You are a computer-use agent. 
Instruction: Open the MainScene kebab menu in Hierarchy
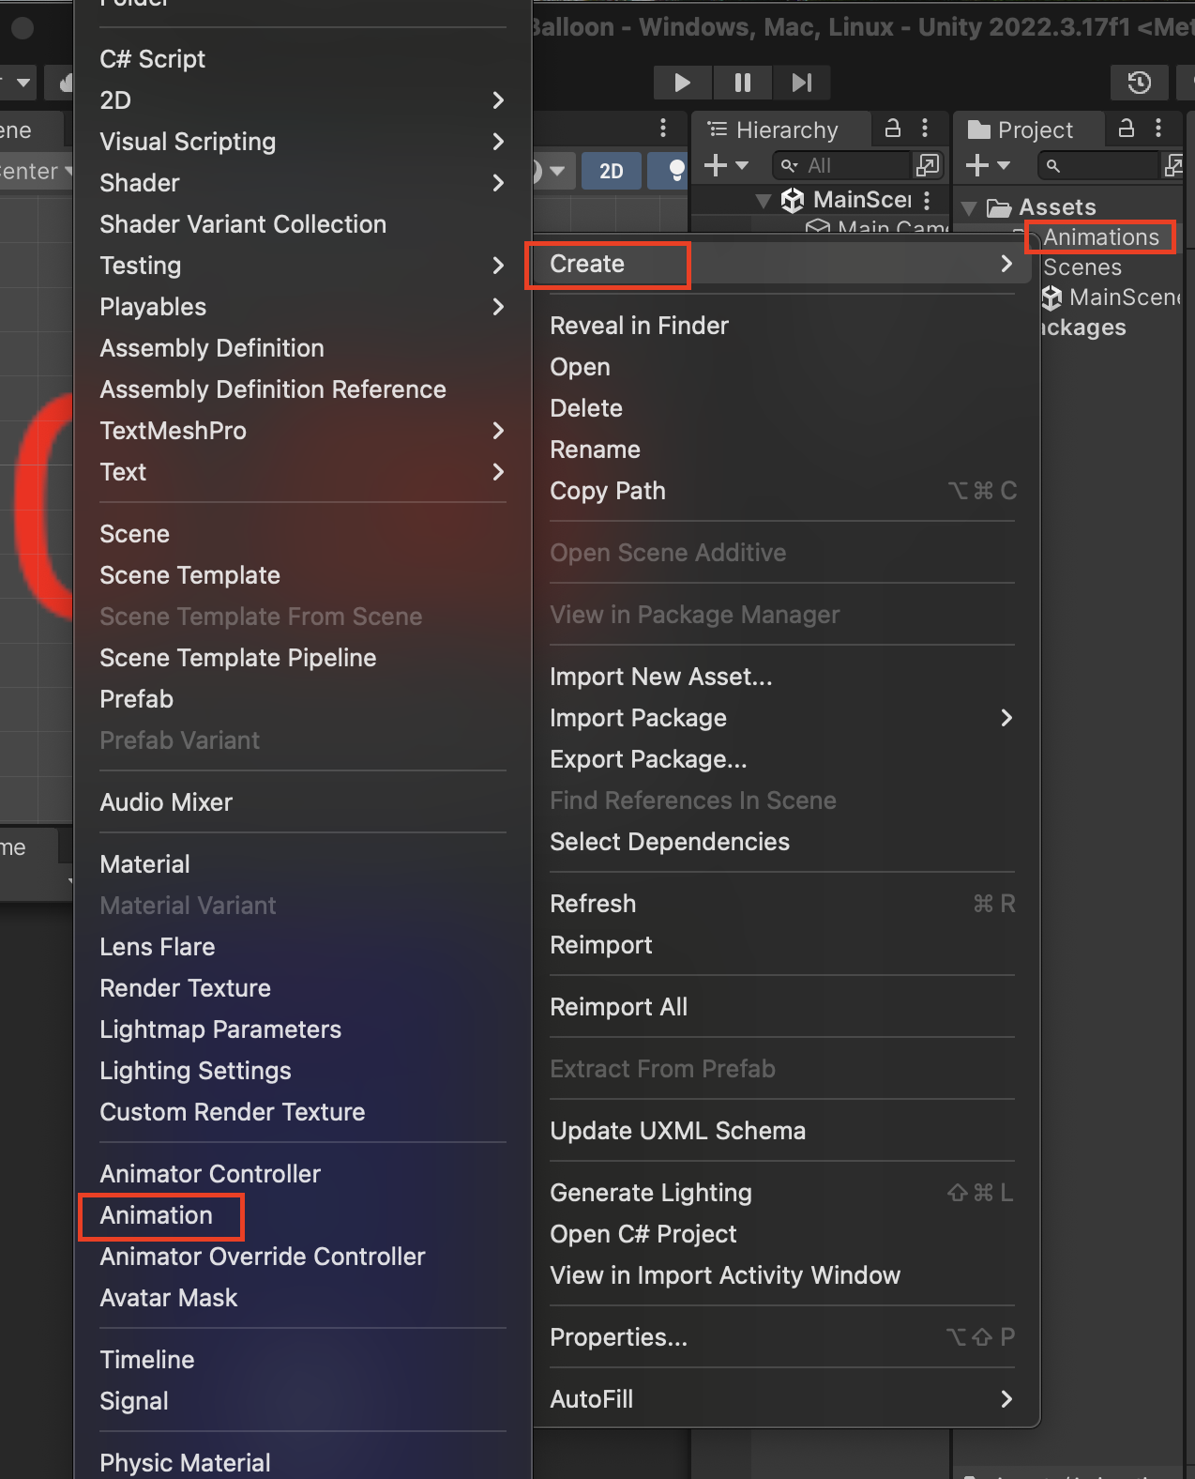pos(927,200)
